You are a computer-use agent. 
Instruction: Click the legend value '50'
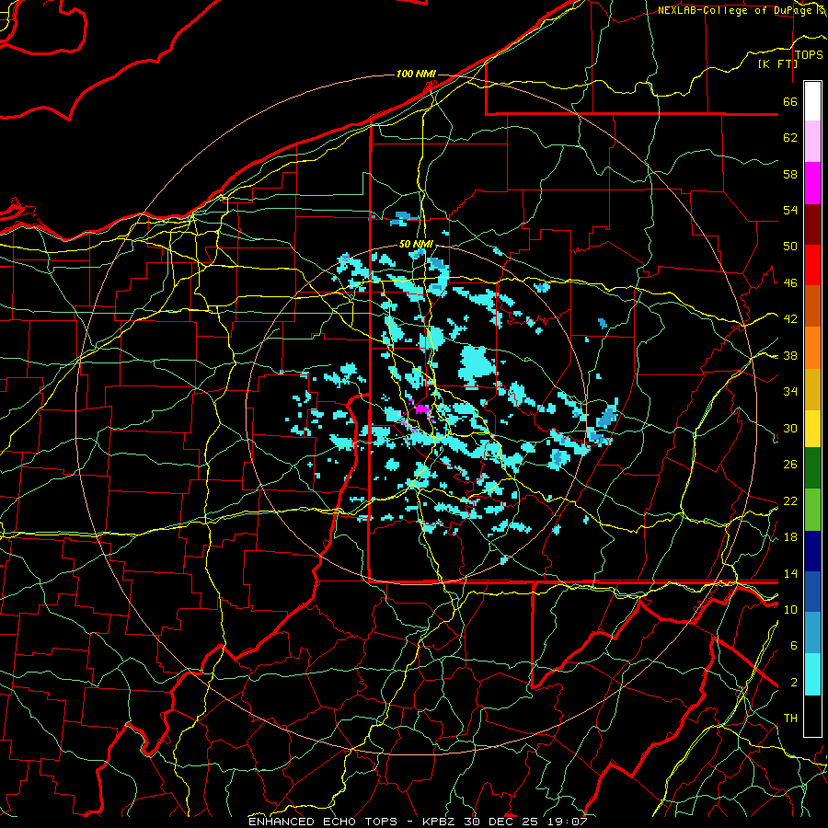point(790,247)
